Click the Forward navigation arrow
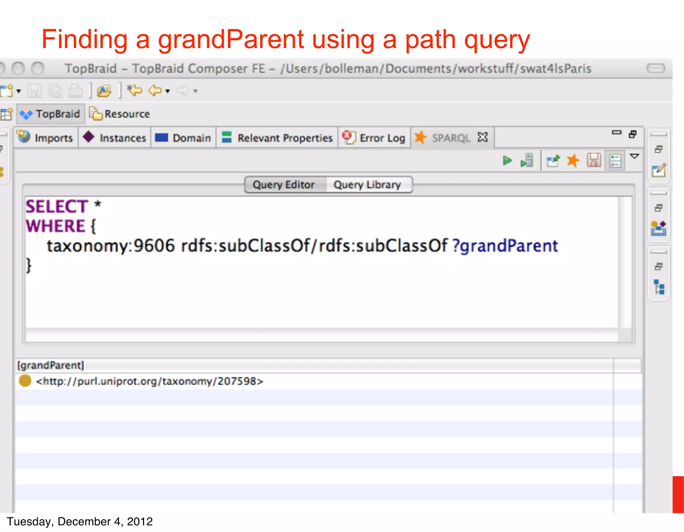 click(183, 91)
